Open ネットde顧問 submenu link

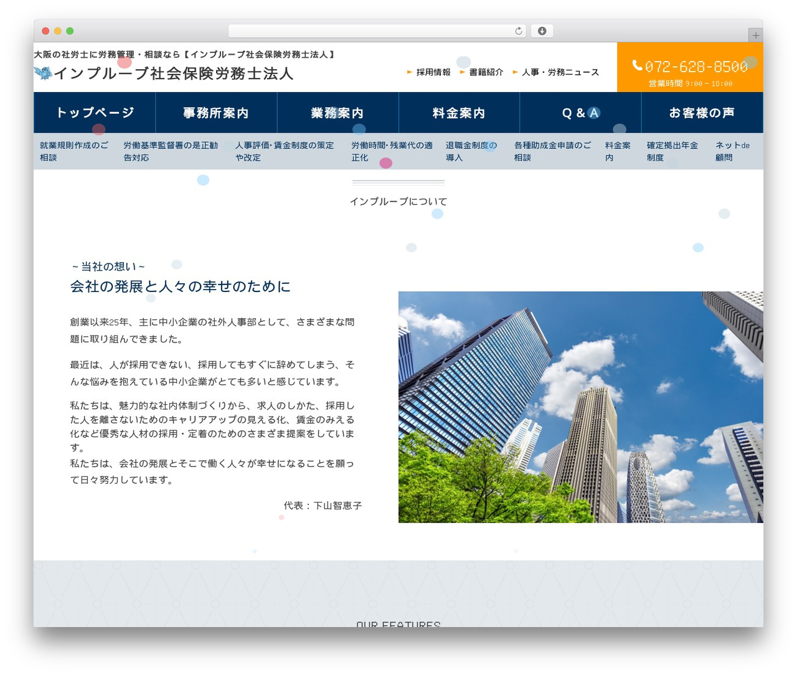733,151
